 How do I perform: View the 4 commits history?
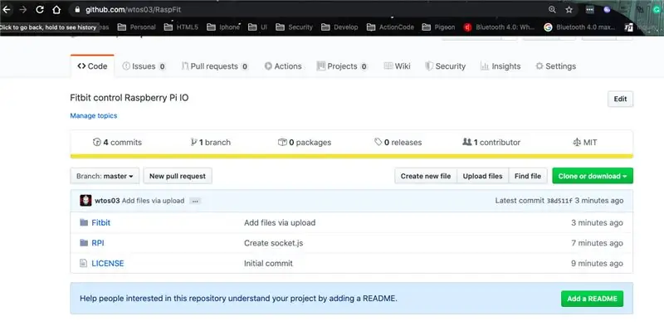coord(117,142)
